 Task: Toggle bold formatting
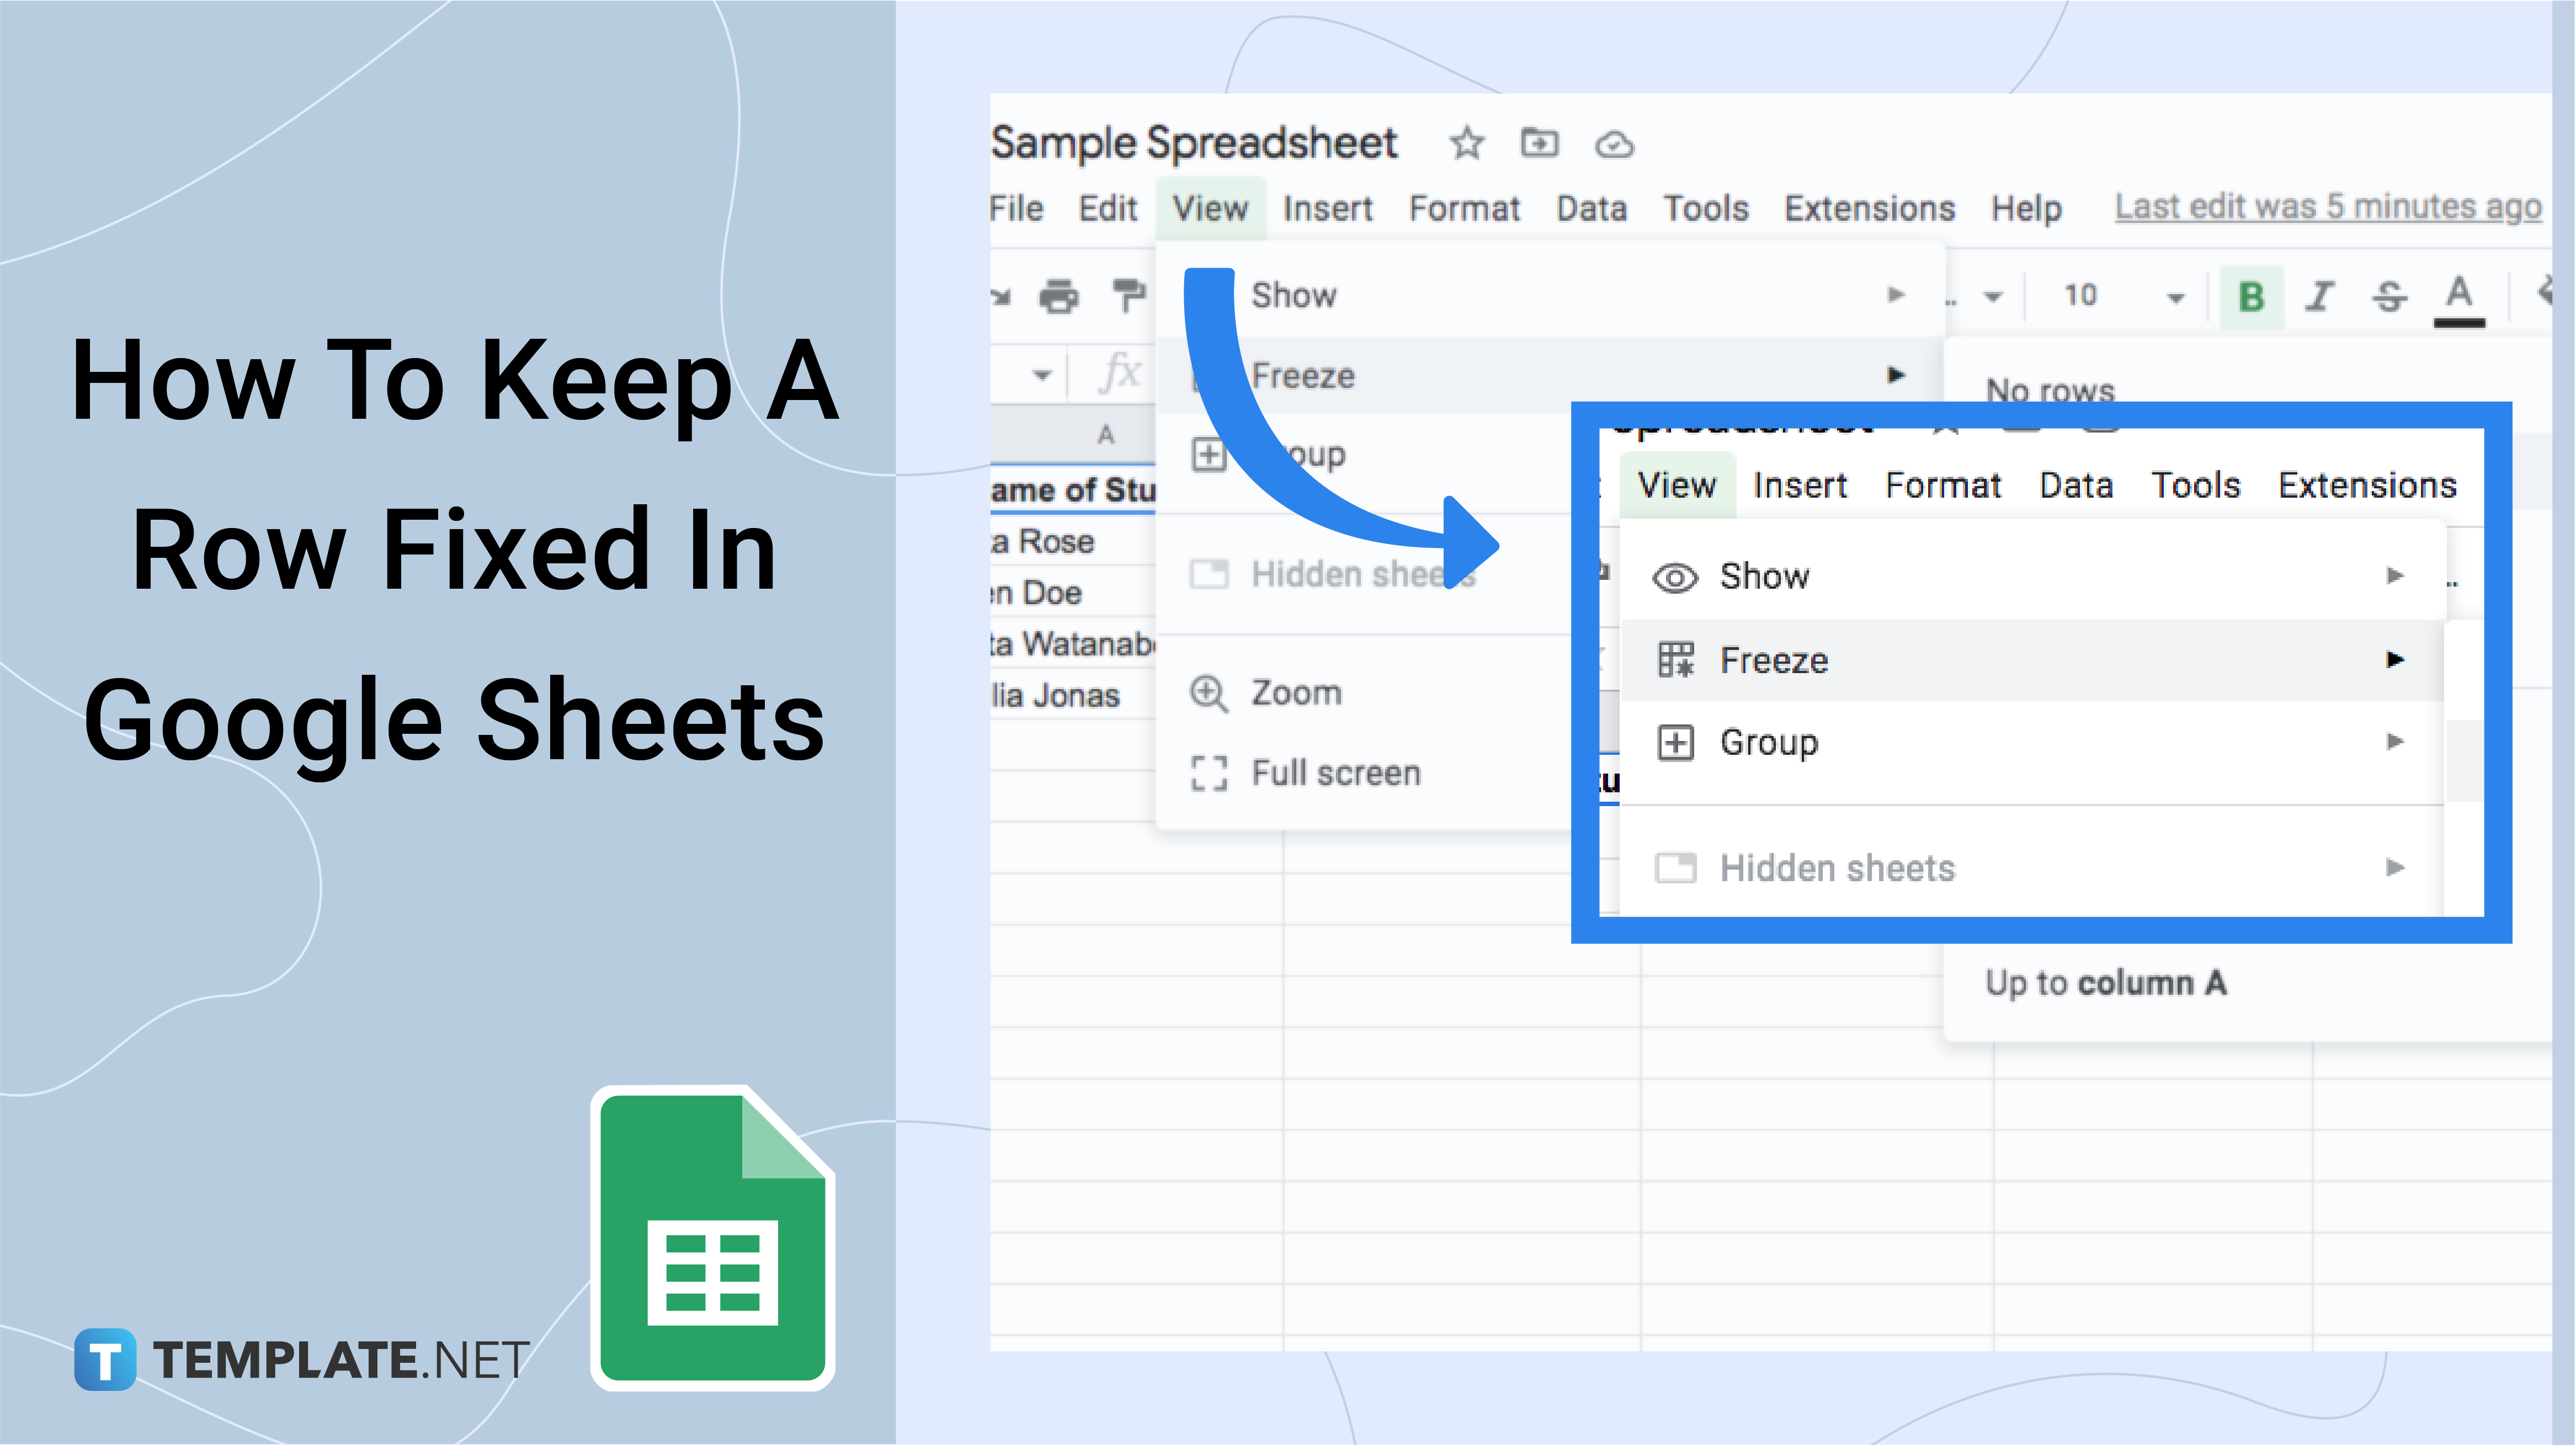2251,296
